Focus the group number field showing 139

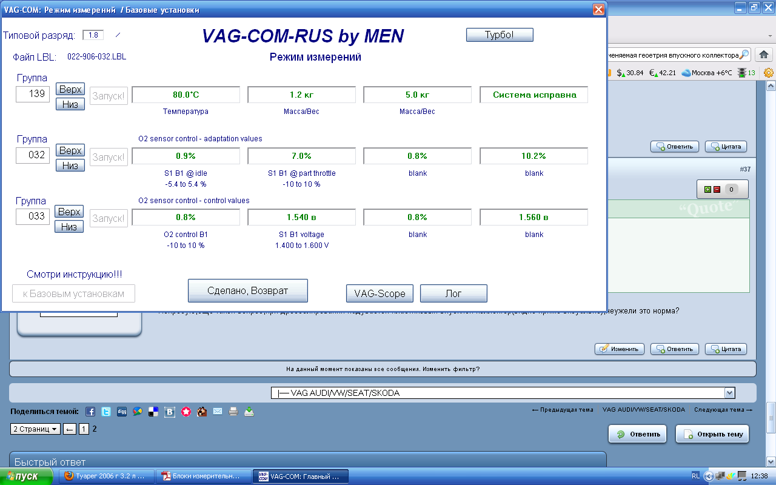33,94
